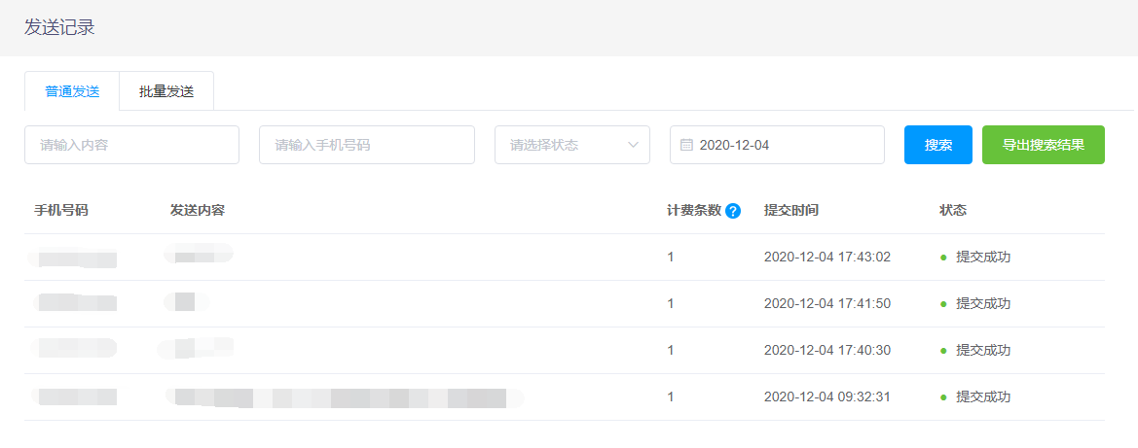This screenshot has height=448, width=1138.
Task: Click the calendar icon in date field
Action: coord(686,145)
